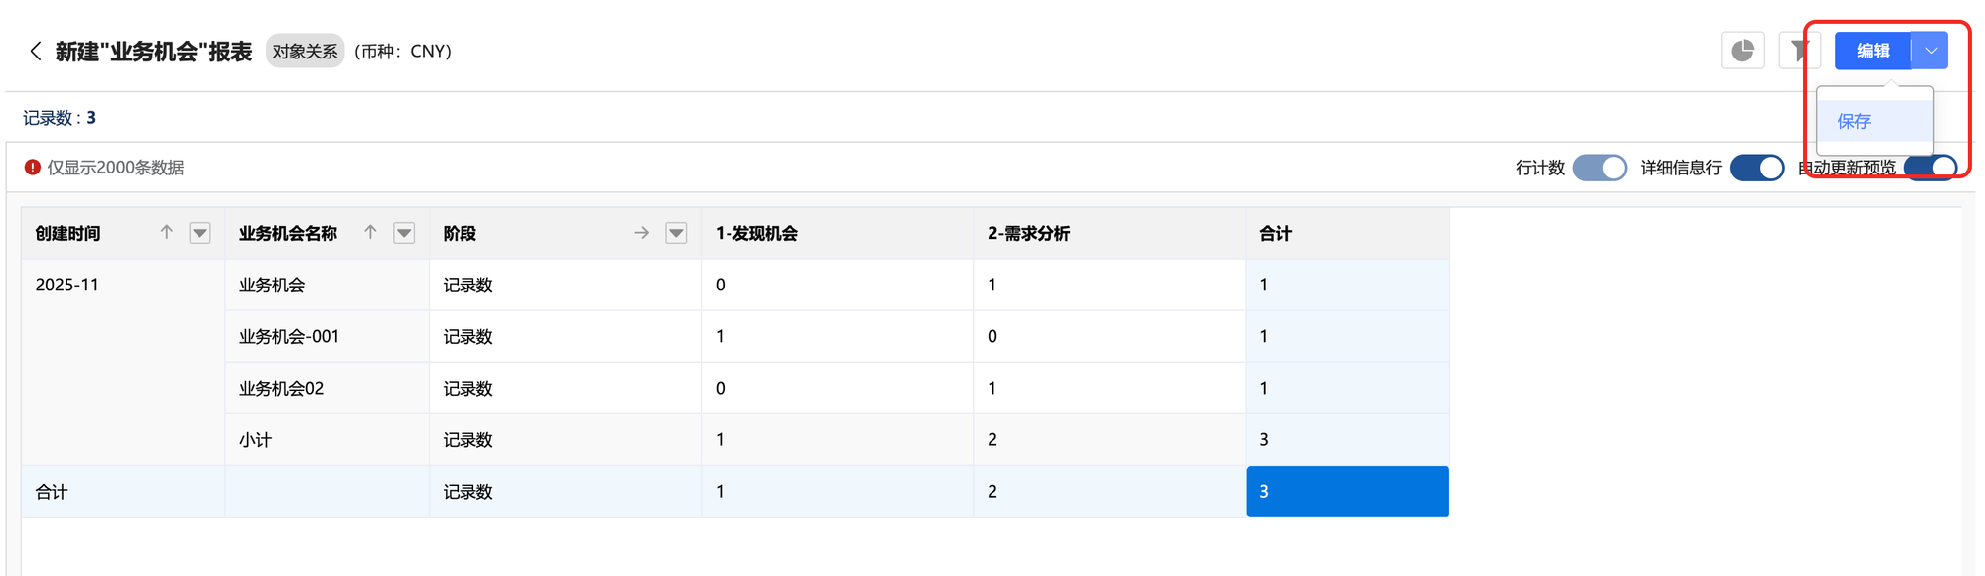1985x576 pixels.
Task: Open the 创建时间 column dropdown
Action: point(200,233)
